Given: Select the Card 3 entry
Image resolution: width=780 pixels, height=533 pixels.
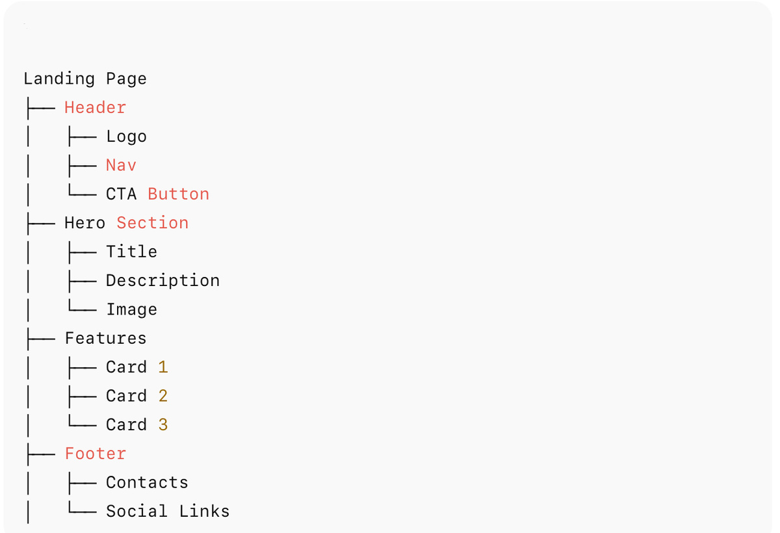Looking at the screenshot, I should 136,424.
